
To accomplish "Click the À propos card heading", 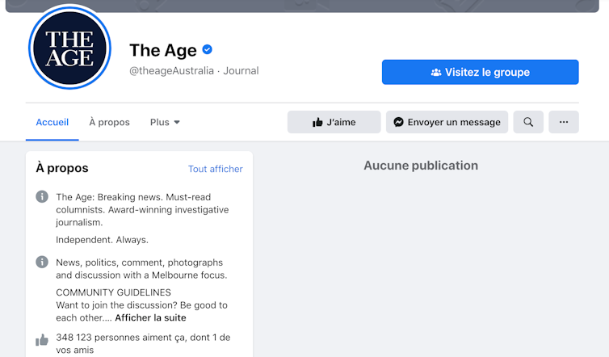I will (62, 168).
